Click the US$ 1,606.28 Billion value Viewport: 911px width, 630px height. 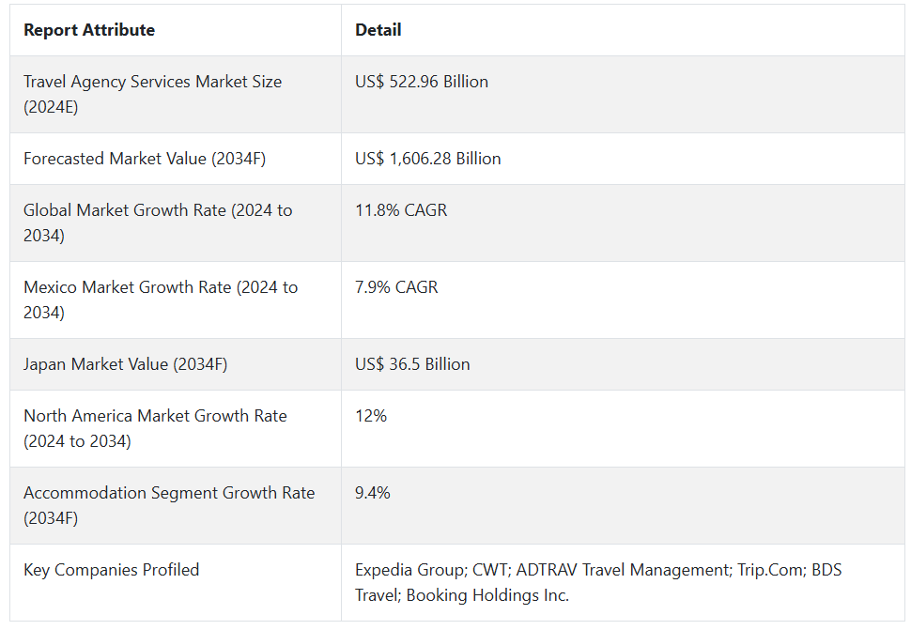(x=427, y=159)
